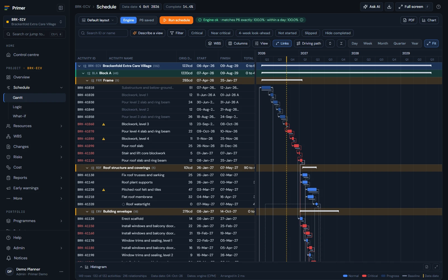This screenshot has height=280, width=448.
Task: Click warning icon on BRK-A1060 row
Action: click(104, 124)
